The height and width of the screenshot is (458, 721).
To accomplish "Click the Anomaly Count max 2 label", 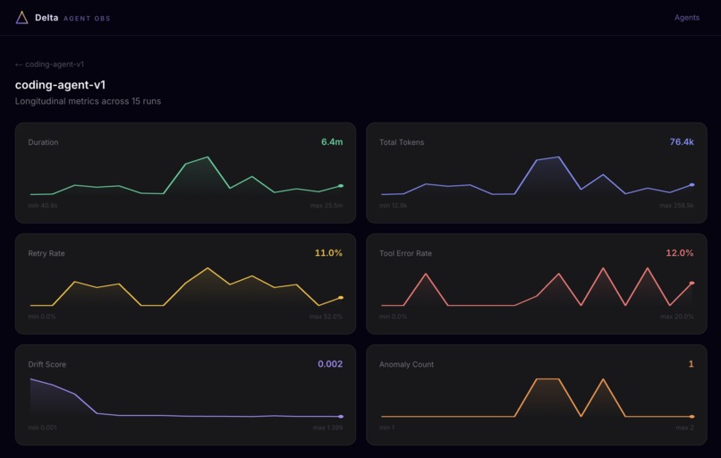I will point(684,428).
